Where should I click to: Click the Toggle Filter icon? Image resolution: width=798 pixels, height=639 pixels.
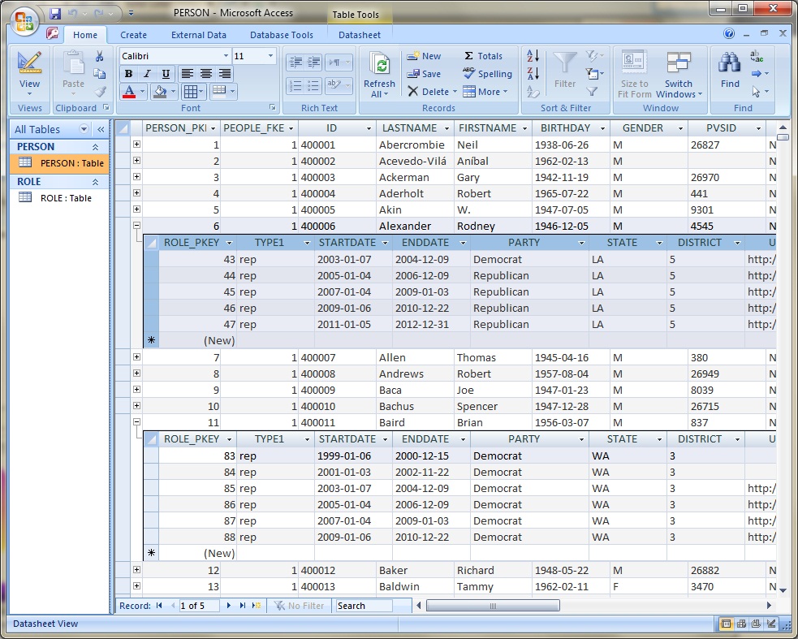591,92
